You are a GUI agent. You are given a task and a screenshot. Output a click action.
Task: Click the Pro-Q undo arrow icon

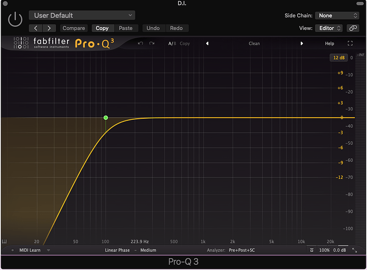[x=140, y=43]
